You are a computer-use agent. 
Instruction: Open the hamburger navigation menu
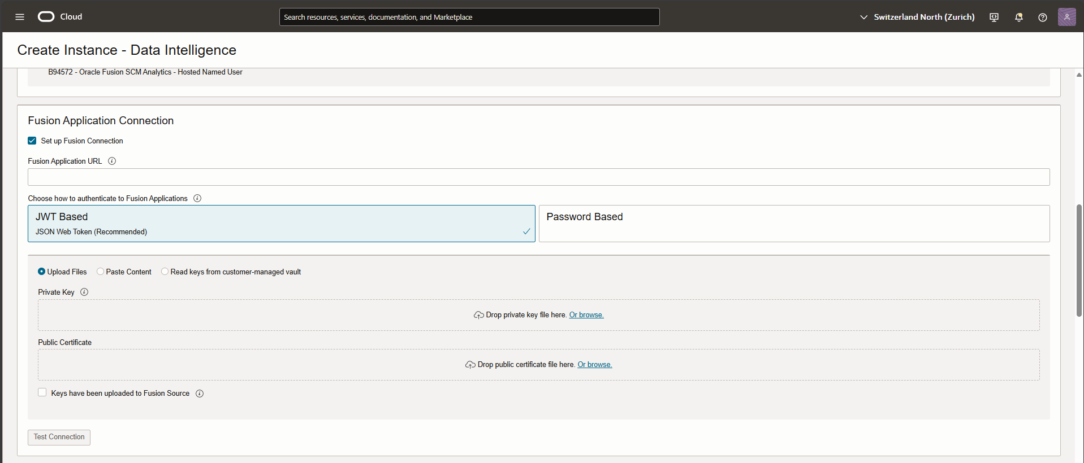point(20,17)
